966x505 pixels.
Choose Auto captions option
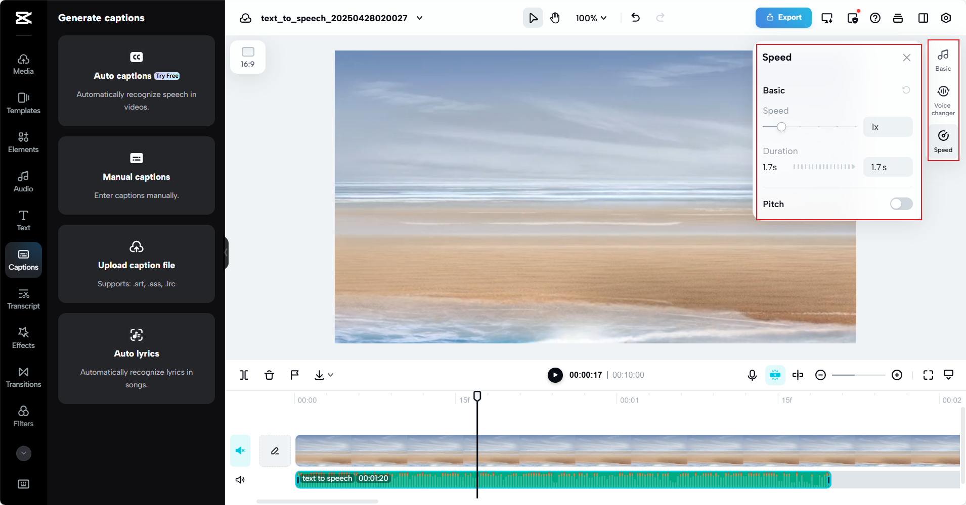pyautogui.click(x=137, y=81)
